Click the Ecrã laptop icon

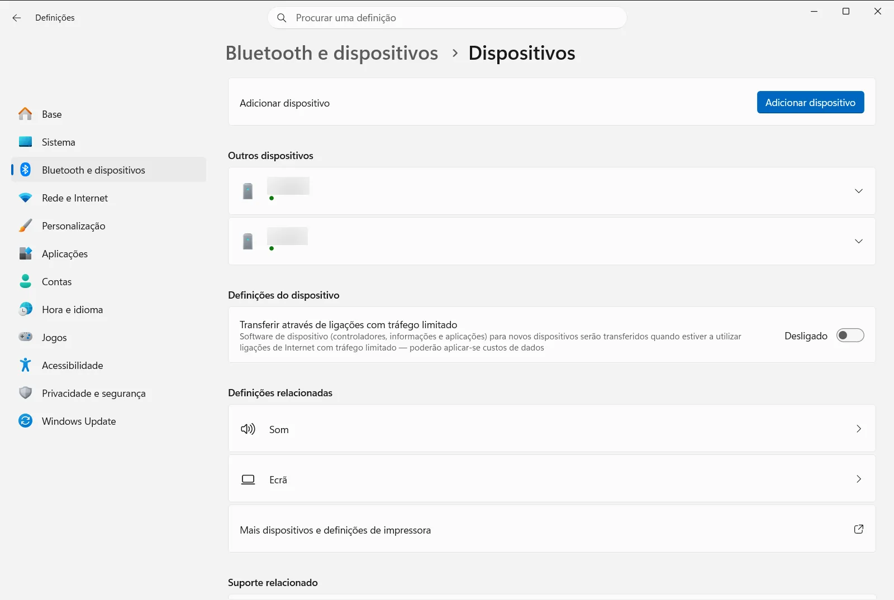(248, 479)
